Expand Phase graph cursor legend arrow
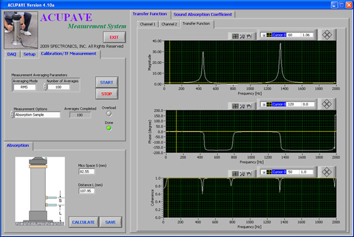The width and height of the screenshot is (354, 237). coord(264,104)
